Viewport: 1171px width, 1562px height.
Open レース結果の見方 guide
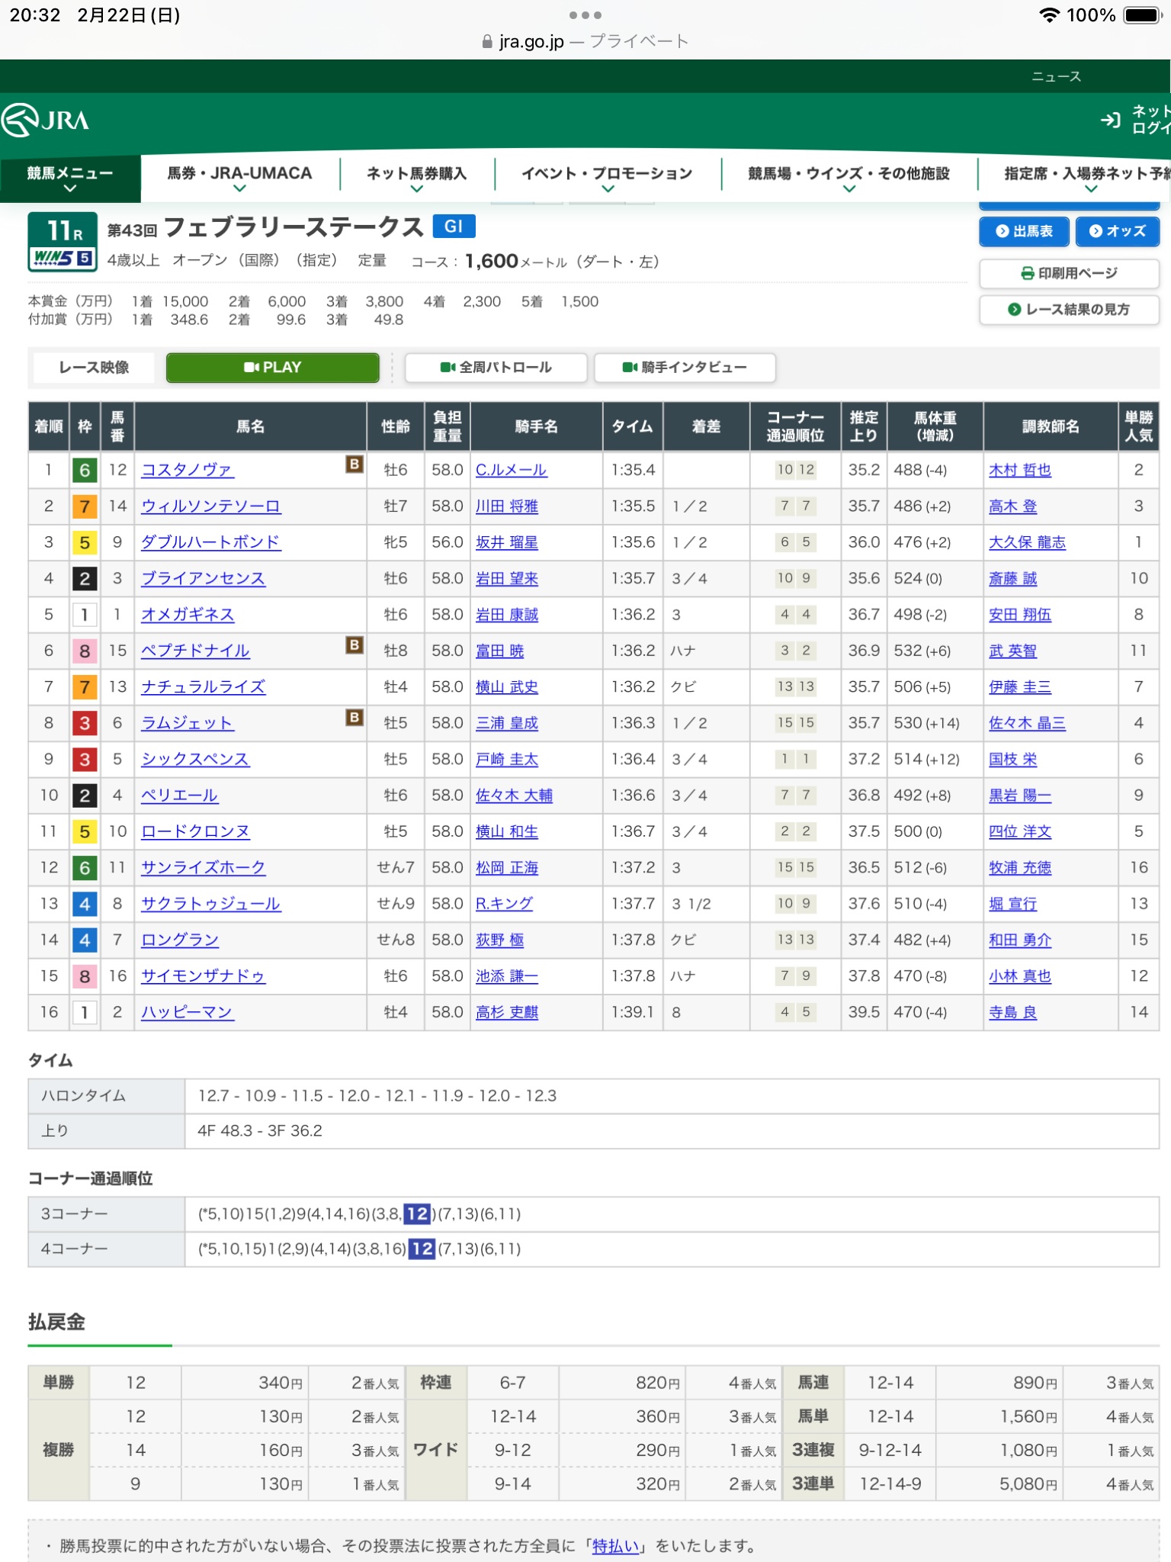[1069, 309]
